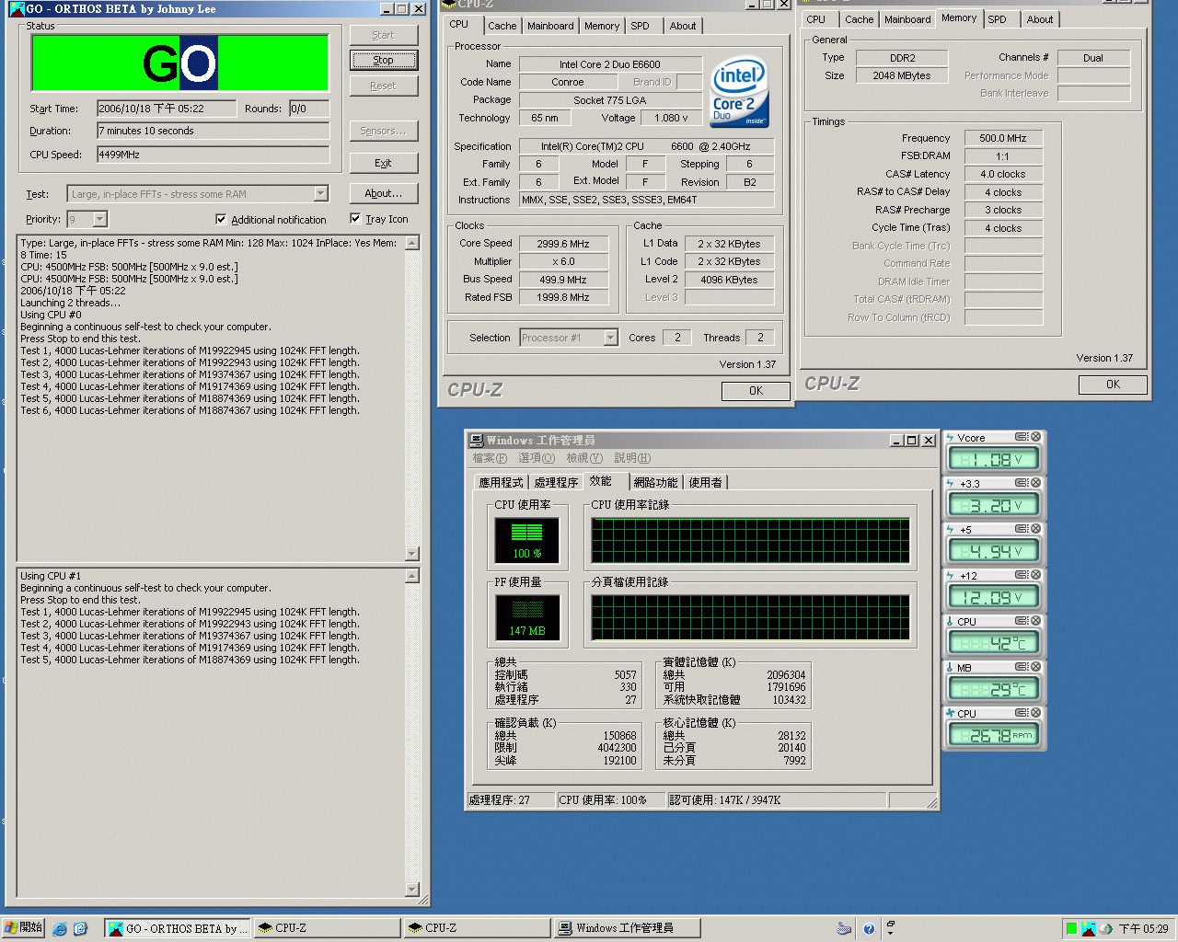Click OK in the CPU-Z processor window

pos(756,391)
